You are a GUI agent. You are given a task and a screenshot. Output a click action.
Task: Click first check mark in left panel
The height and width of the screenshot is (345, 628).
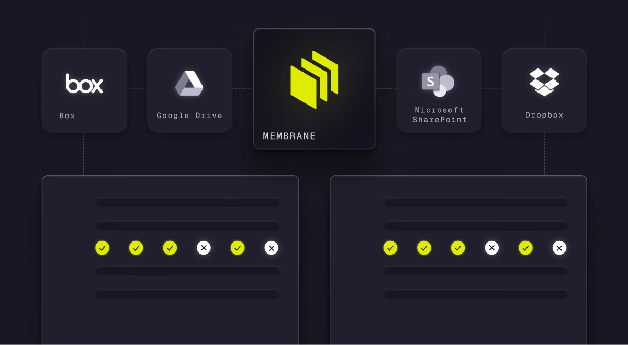coord(102,248)
